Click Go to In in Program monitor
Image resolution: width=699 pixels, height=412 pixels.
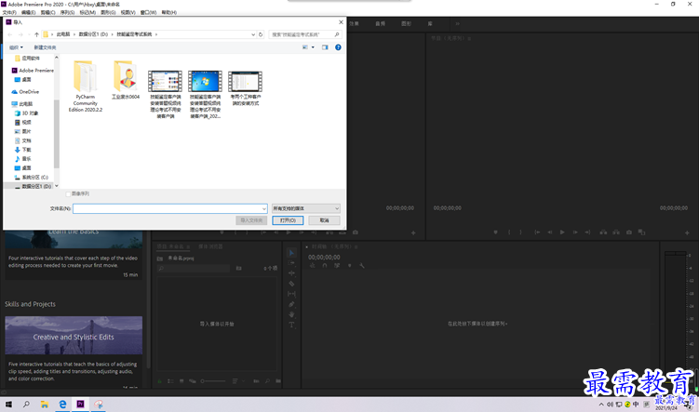tap(537, 233)
